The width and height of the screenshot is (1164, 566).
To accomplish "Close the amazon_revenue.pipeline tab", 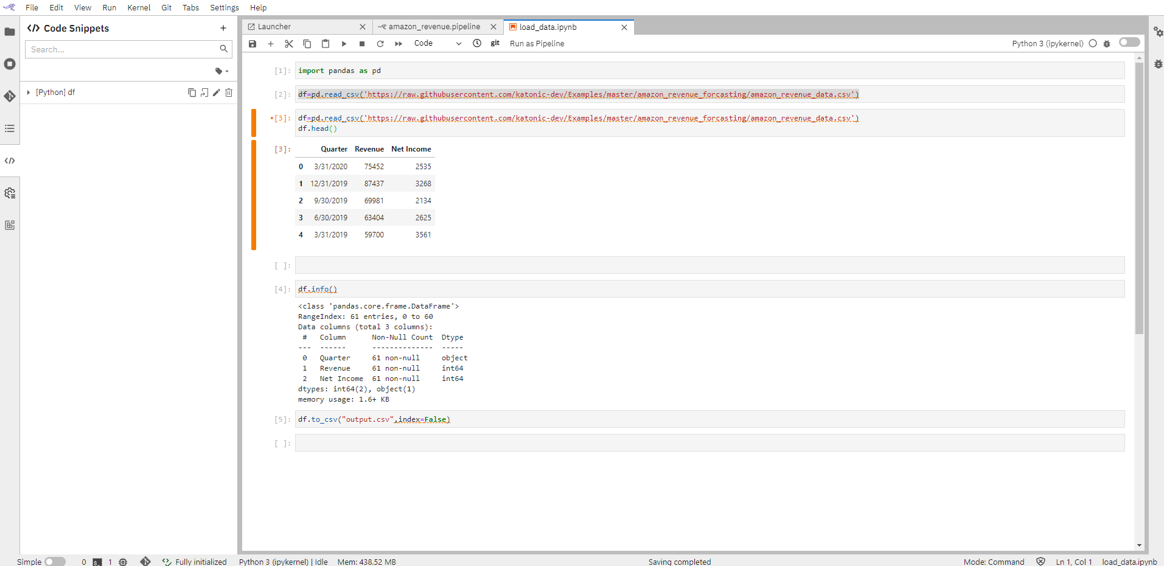I will click(493, 27).
